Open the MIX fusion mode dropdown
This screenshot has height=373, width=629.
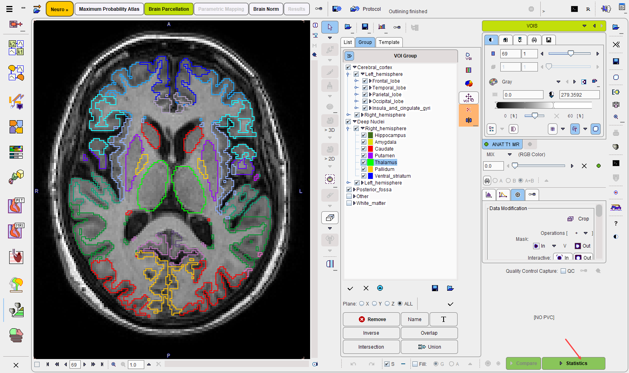[510, 155]
